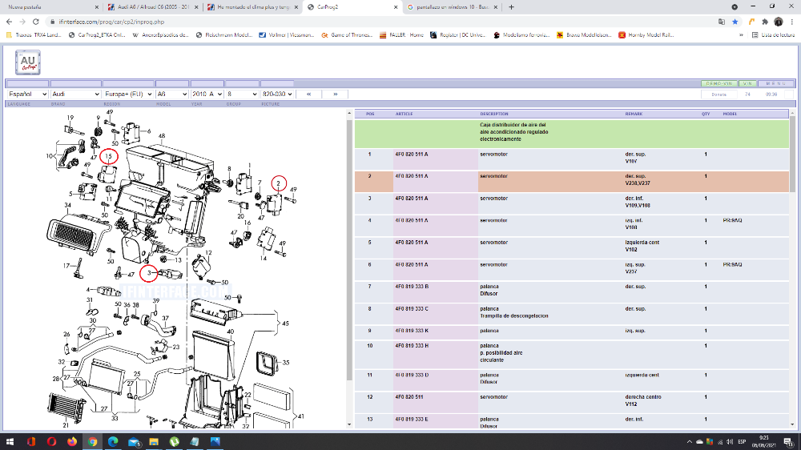
Task: Reload the page with the refresh icon
Action: coord(36,22)
